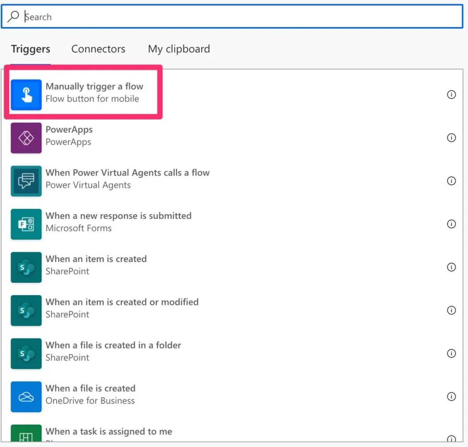Choose When an item is created or modified
The width and height of the screenshot is (468, 447).
122,302
